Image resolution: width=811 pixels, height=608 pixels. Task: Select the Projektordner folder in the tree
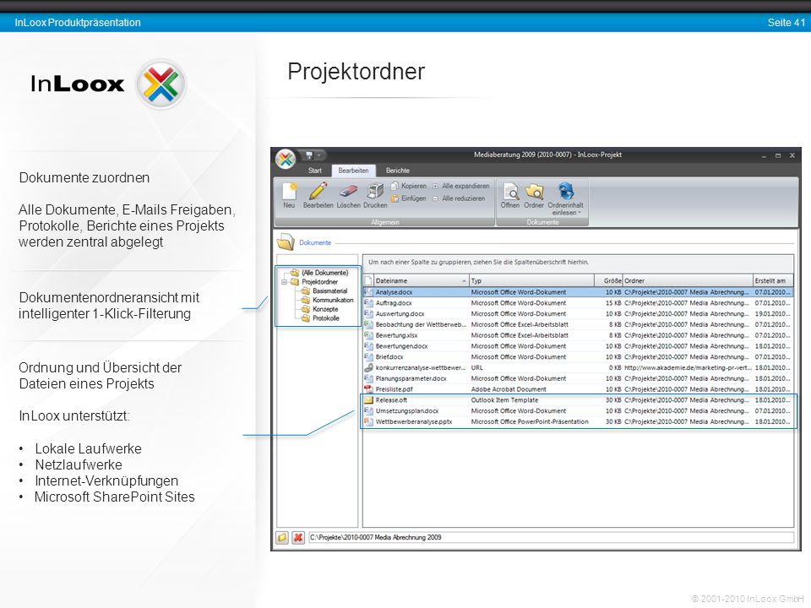(319, 282)
